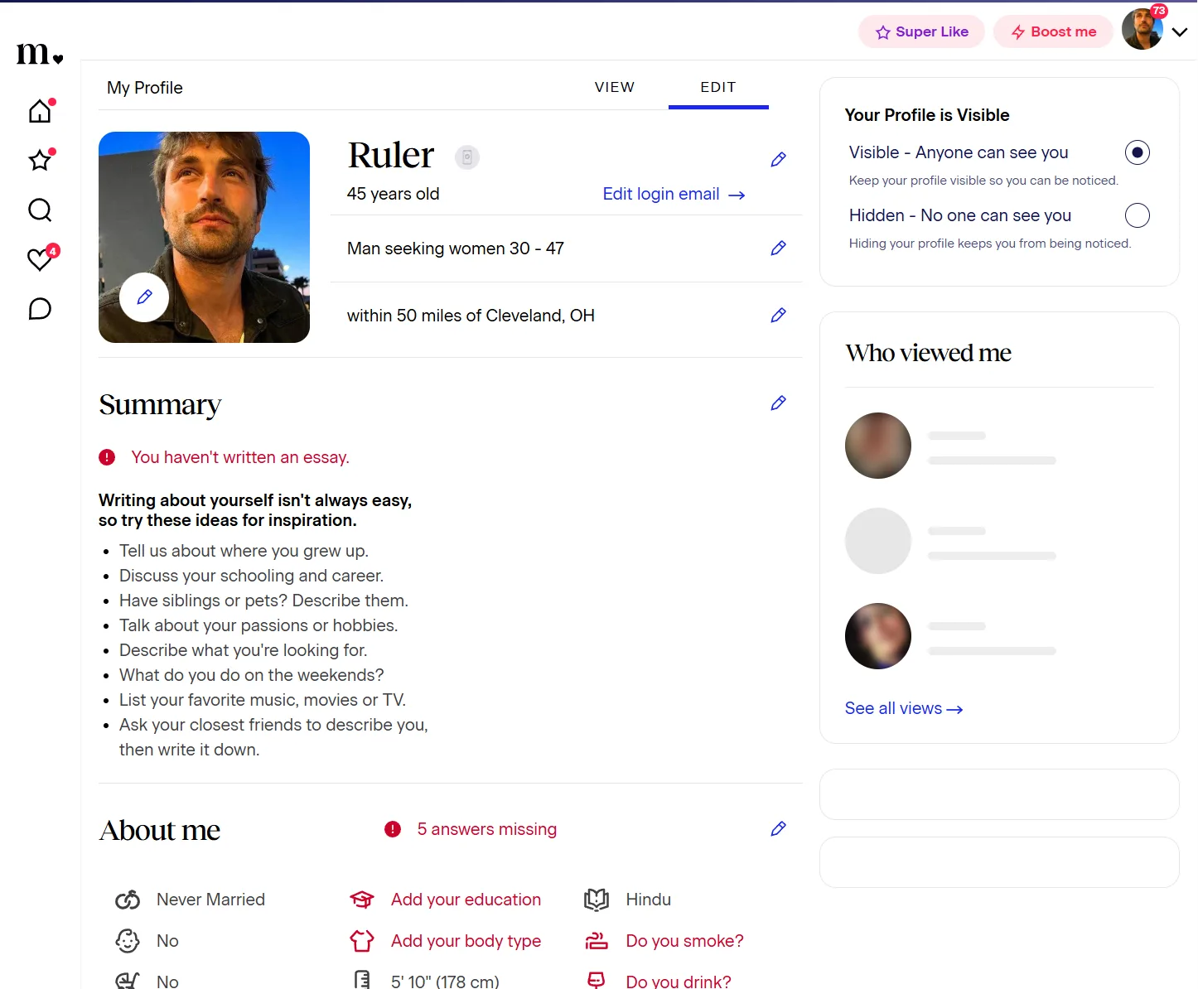This screenshot has width=1198, height=989.
Task: Click Do you drink? link
Action: click(679, 981)
